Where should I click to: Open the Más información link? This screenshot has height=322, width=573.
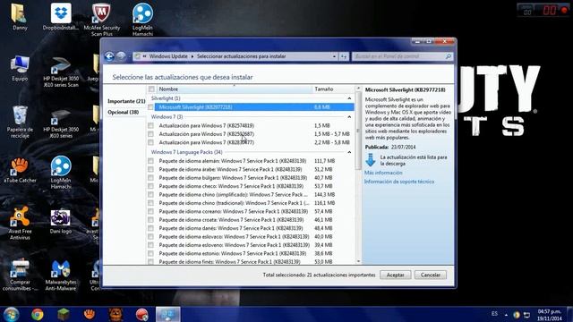click(x=383, y=173)
